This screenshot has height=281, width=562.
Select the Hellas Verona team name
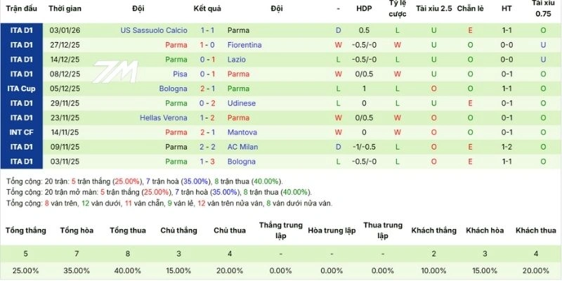(x=164, y=118)
